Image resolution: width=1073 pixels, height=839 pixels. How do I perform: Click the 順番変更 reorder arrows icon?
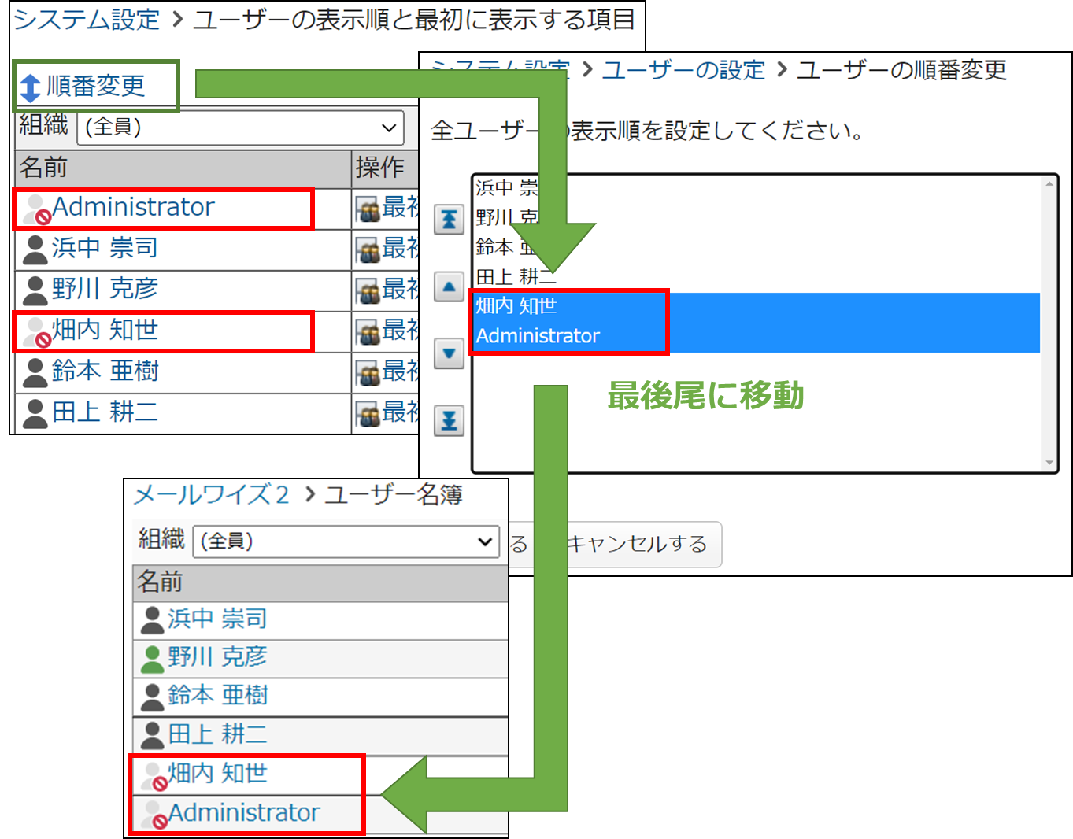(x=30, y=87)
